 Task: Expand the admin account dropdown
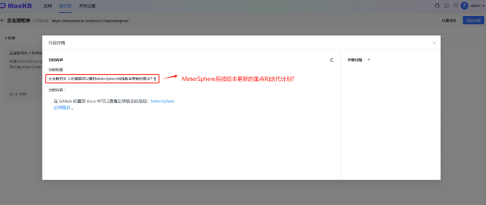(478, 6)
